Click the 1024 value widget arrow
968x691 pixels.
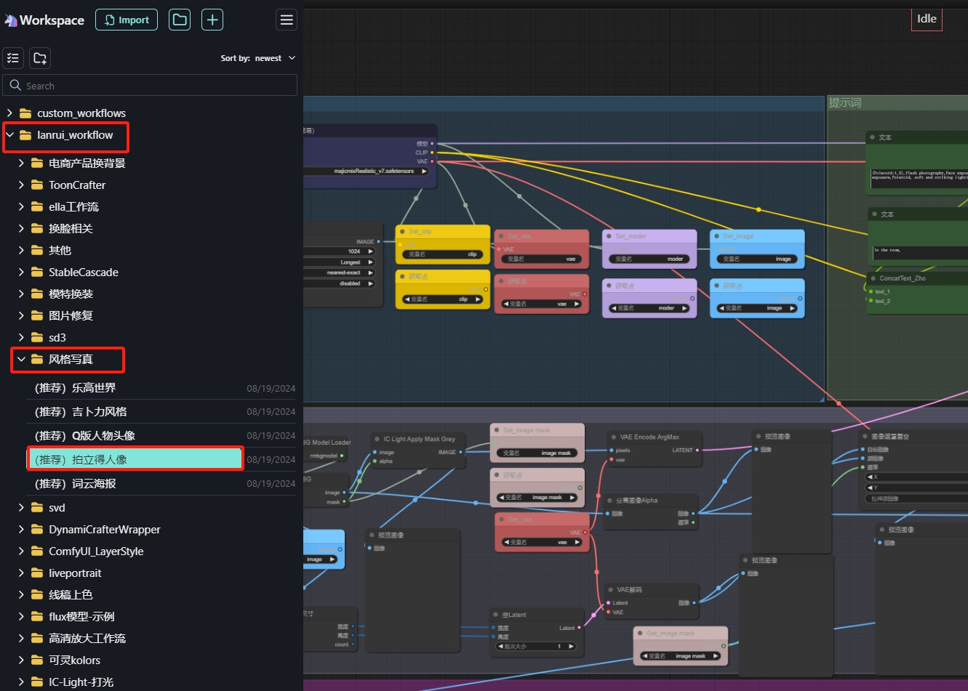tap(370, 251)
